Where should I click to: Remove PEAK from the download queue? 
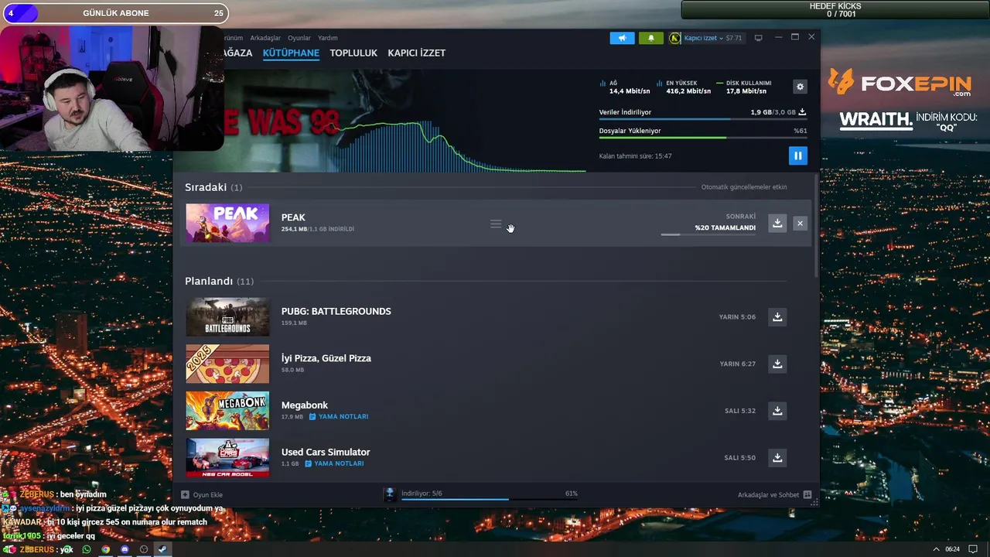800,223
